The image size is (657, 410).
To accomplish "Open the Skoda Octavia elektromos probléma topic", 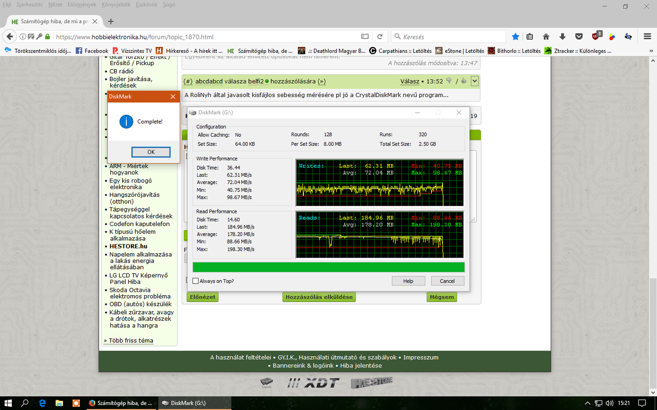I will pos(140,293).
